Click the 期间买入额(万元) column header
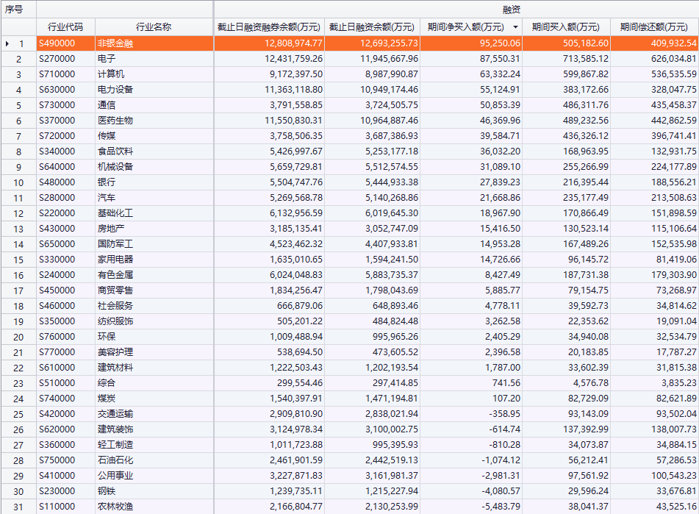699x514 pixels. tap(566, 27)
